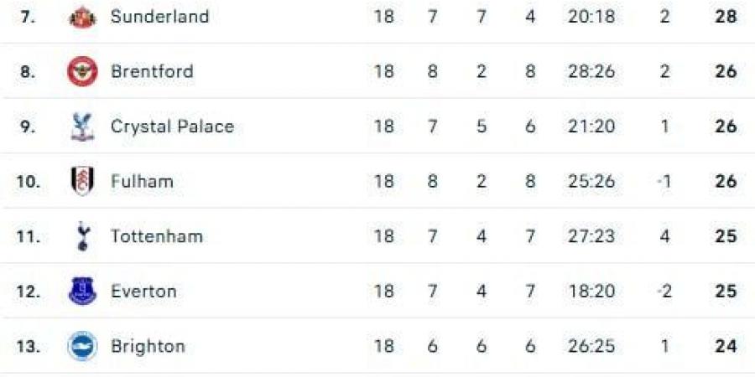Click the Brighton club badge
The image size is (755, 377).
pos(82,346)
